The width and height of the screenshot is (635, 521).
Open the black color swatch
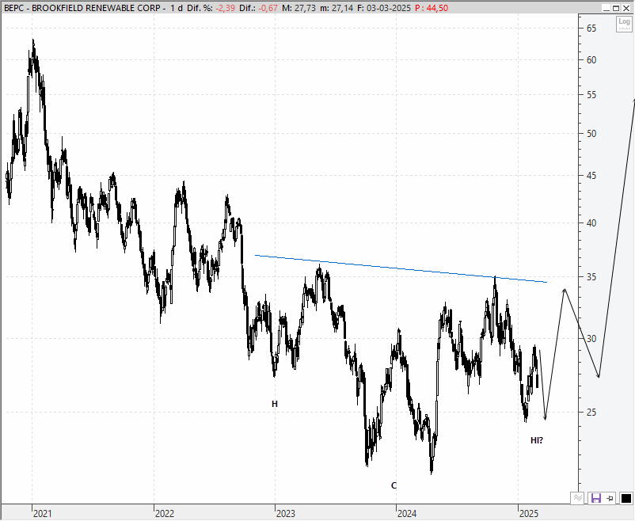[626, 498]
